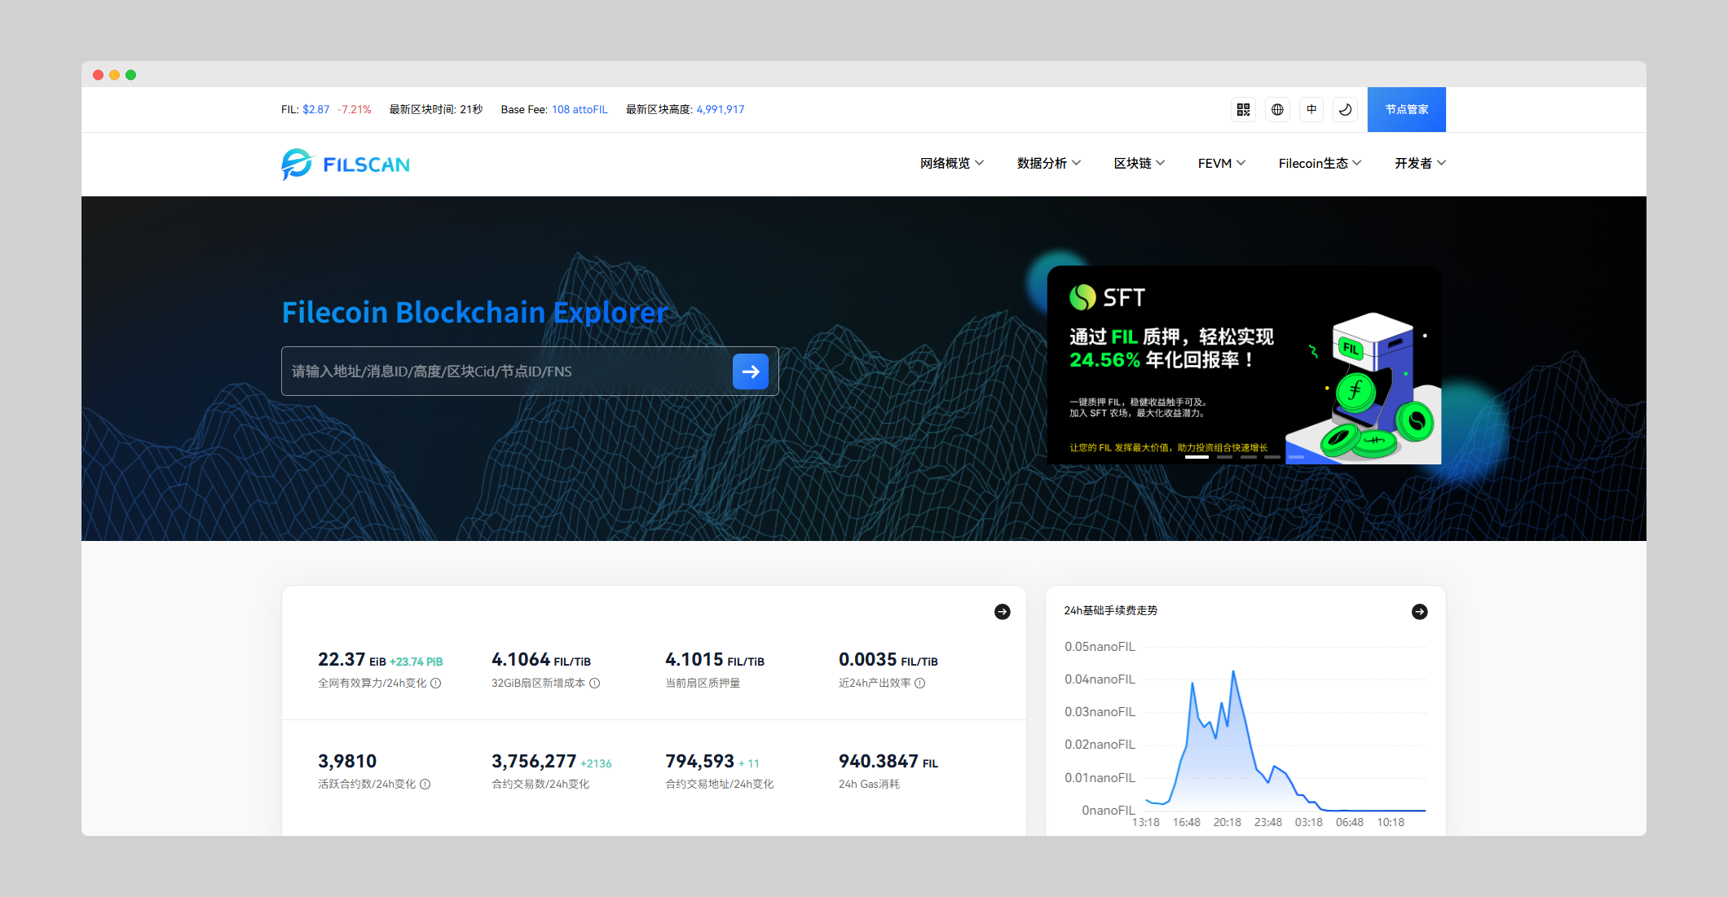Open 24h基础手续费走势 chart arrow icon
The width and height of the screenshot is (1728, 897).
click(1420, 612)
